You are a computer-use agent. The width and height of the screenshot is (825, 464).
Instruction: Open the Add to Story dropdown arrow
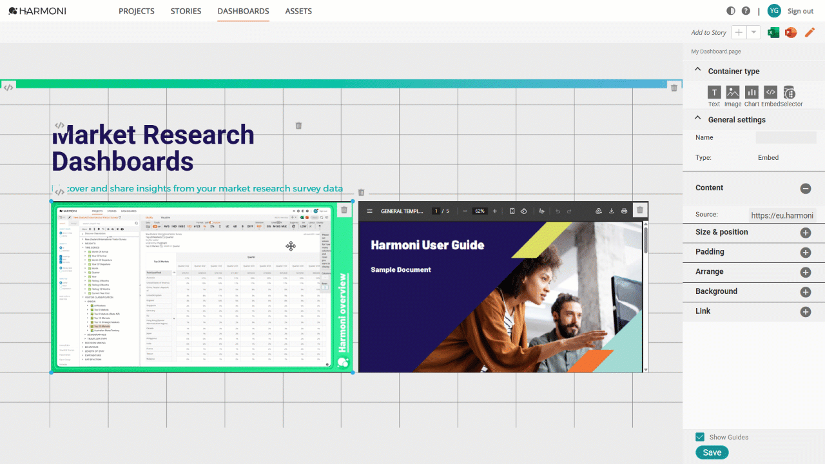point(754,32)
